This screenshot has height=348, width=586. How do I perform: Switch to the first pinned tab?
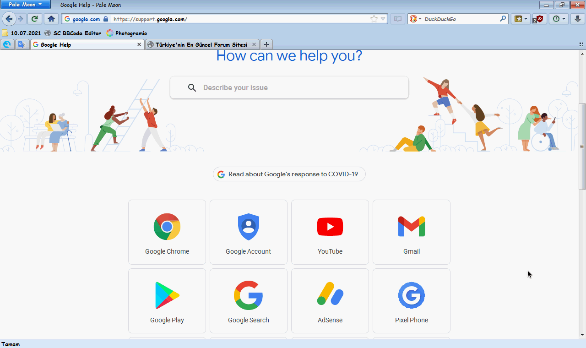[7, 44]
